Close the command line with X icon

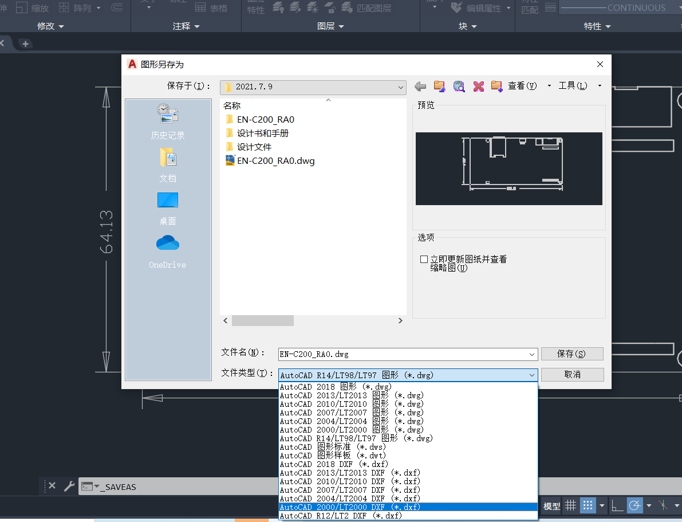click(x=52, y=485)
